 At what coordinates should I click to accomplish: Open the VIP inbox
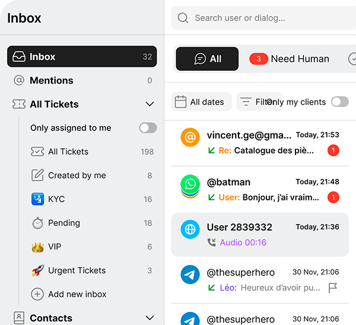(x=92, y=247)
